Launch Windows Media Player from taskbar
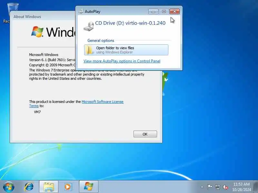This screenshot has width=258, height=193. [x=68, y=187]
